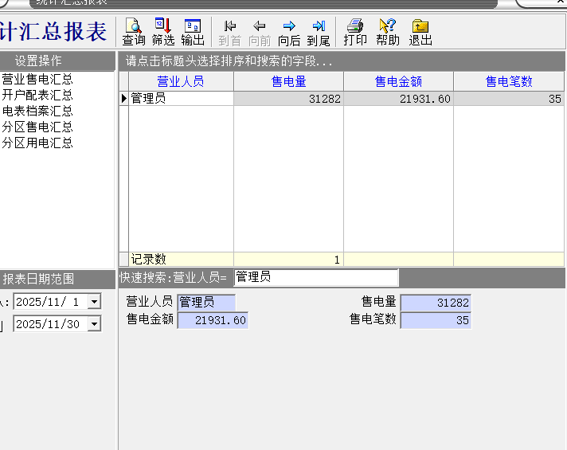Click the 快速搜索 quick search input field

(x=315, y=277)
